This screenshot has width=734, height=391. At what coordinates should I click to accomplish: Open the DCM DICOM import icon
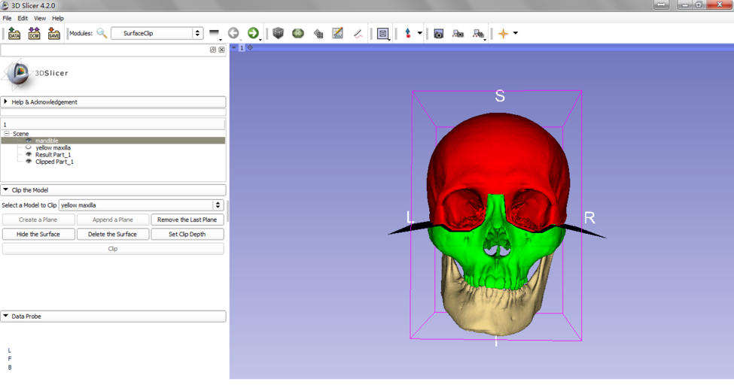[x=34, y=33]
